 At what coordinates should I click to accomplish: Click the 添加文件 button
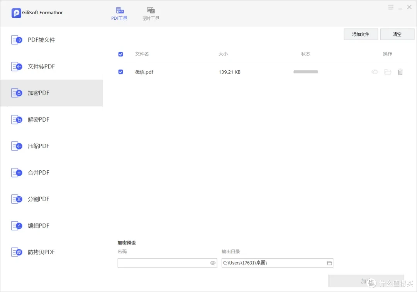click(361, 34)
